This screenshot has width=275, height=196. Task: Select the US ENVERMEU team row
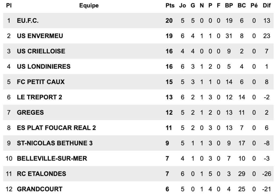pos(138,36)
